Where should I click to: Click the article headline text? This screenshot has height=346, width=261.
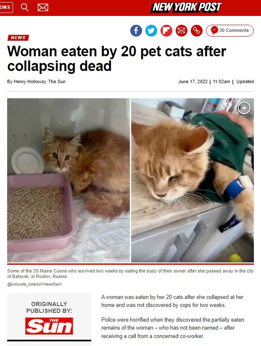tap(116, 58)
